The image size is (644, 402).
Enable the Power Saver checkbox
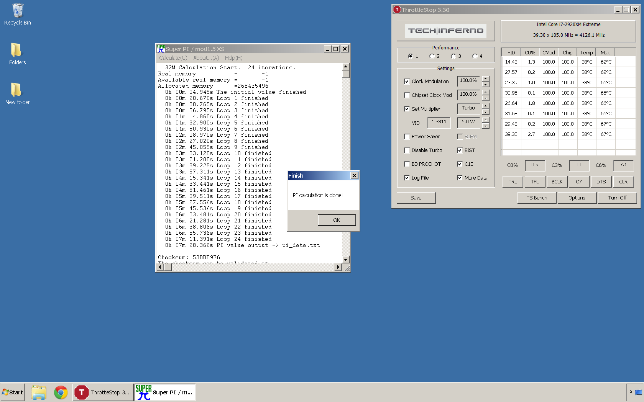coord(407,136)
